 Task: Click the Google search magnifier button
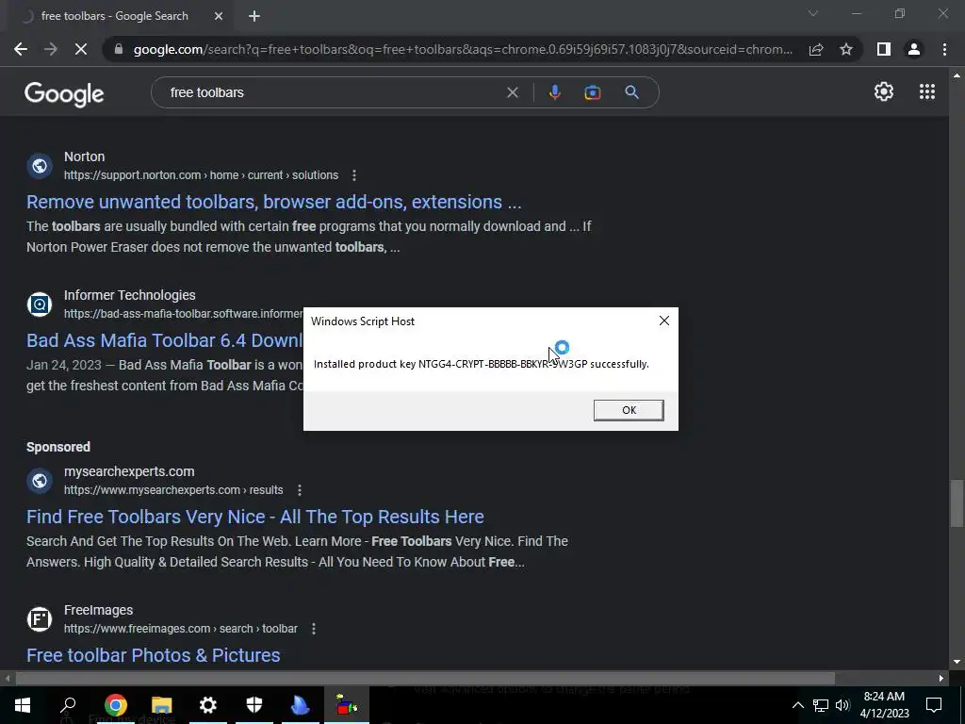(x=631, y=92)
